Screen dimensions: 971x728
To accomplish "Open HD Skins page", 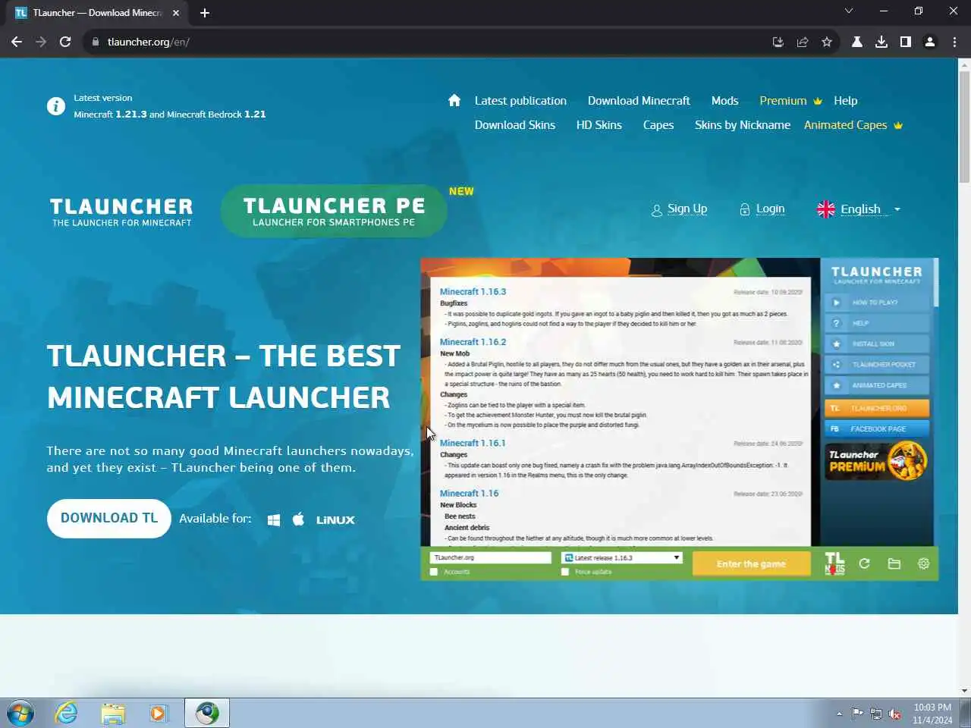I will point(599,124).
